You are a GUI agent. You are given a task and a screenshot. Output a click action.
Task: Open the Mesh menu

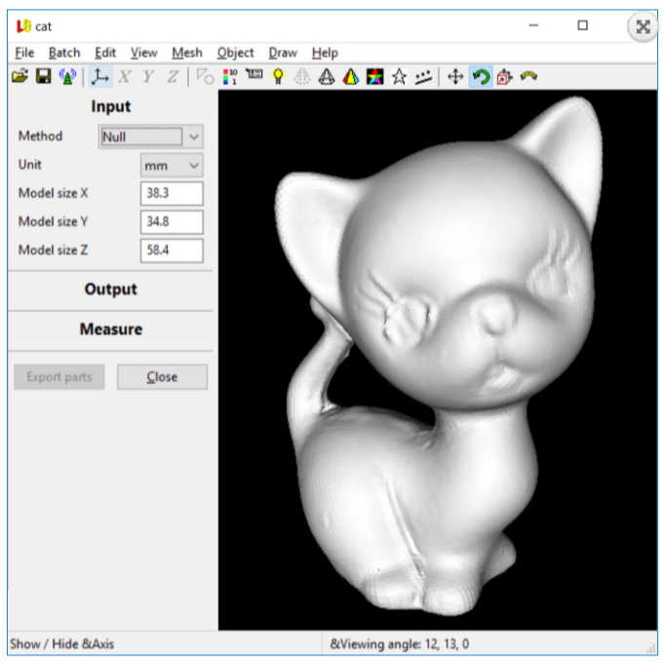[187, 53]
